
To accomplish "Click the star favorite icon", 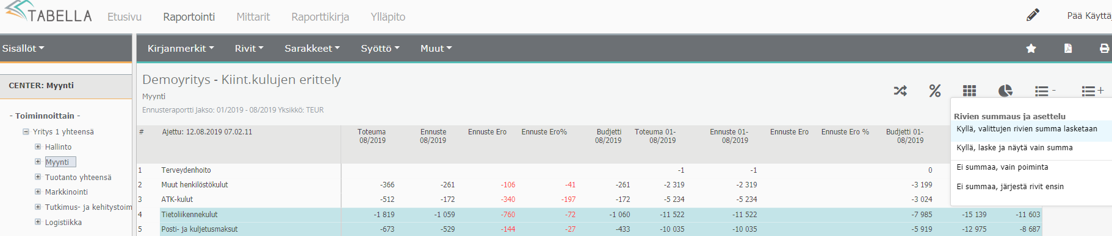I will (1031, 49).
